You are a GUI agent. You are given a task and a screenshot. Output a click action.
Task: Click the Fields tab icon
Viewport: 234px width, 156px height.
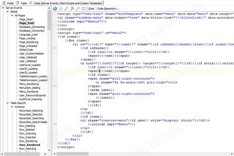[4, 3]
